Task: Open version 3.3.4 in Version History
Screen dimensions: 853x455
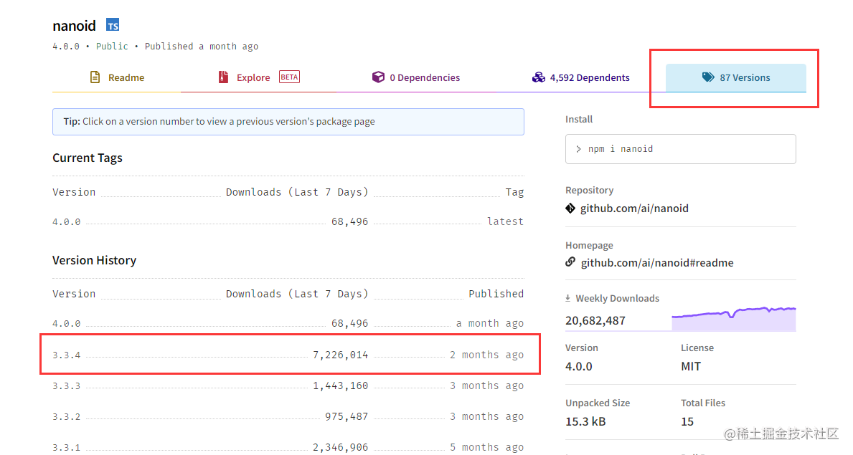Action: point(67,355)
